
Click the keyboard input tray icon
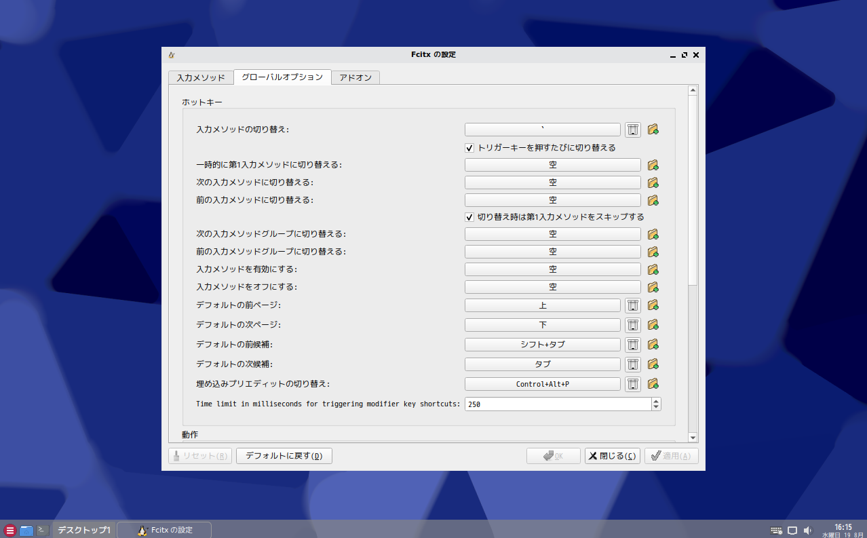click(777, 530)
